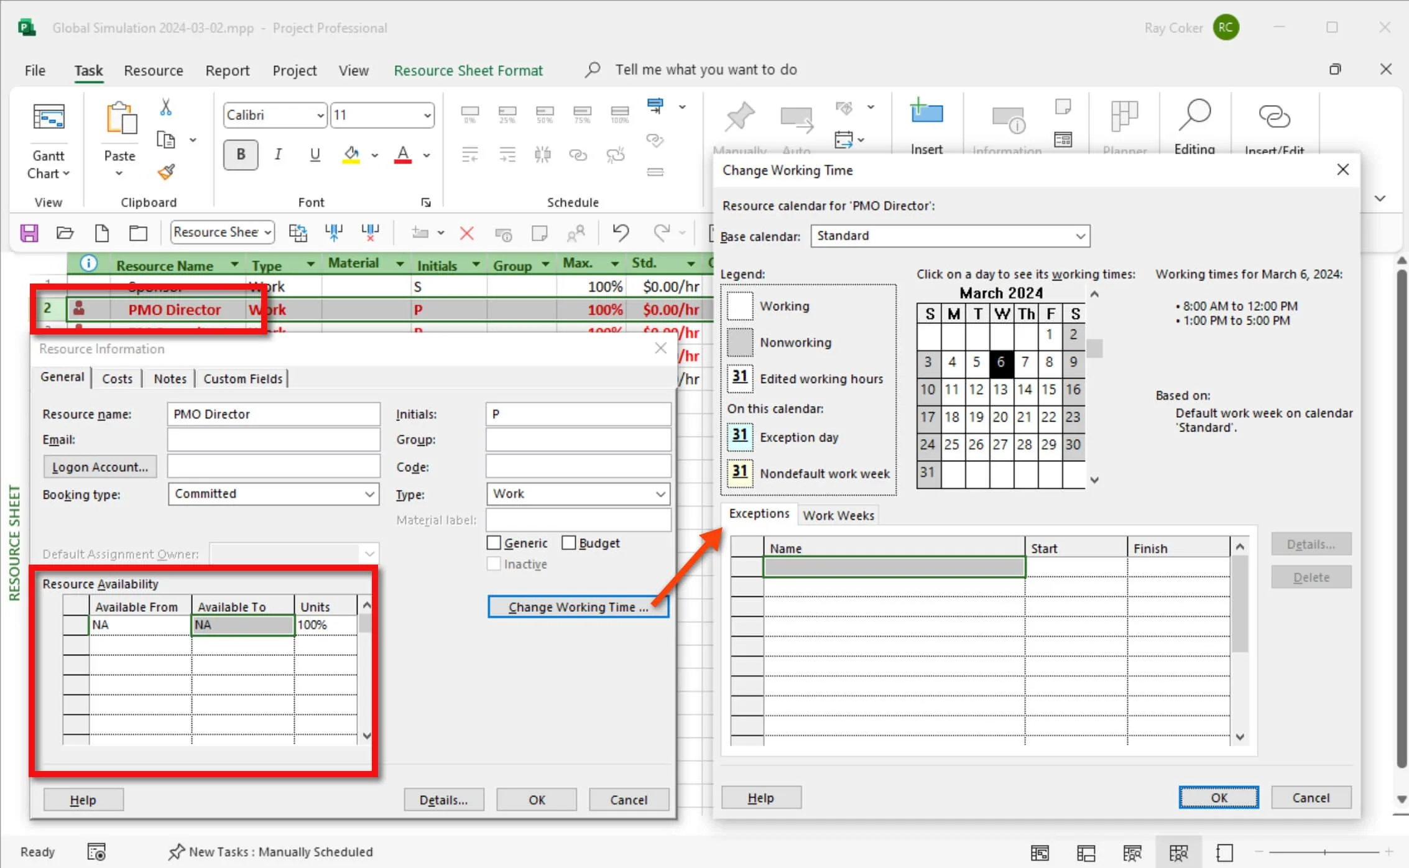
Task: Select the Format Painter brush icon
Action: pos(166,172)
